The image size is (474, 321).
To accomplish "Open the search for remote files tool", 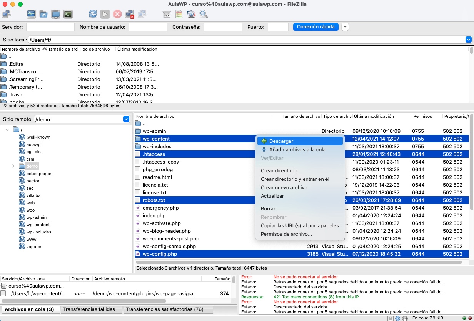I will tap(203, 14).
